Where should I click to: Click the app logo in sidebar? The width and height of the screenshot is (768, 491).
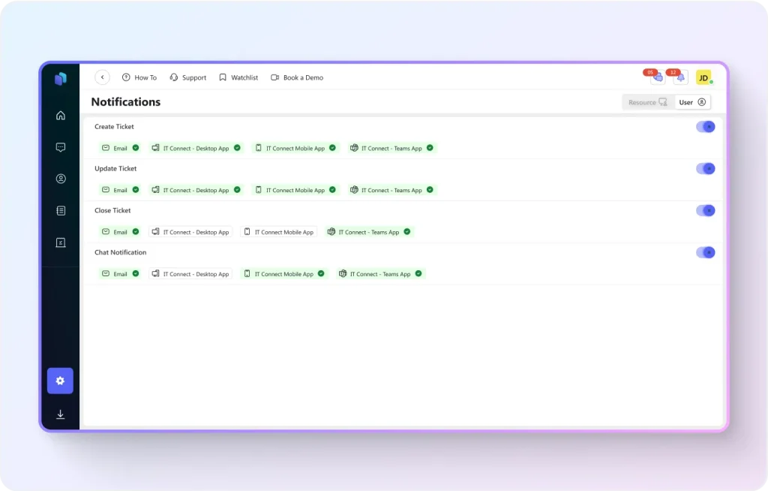coord(61,78)
